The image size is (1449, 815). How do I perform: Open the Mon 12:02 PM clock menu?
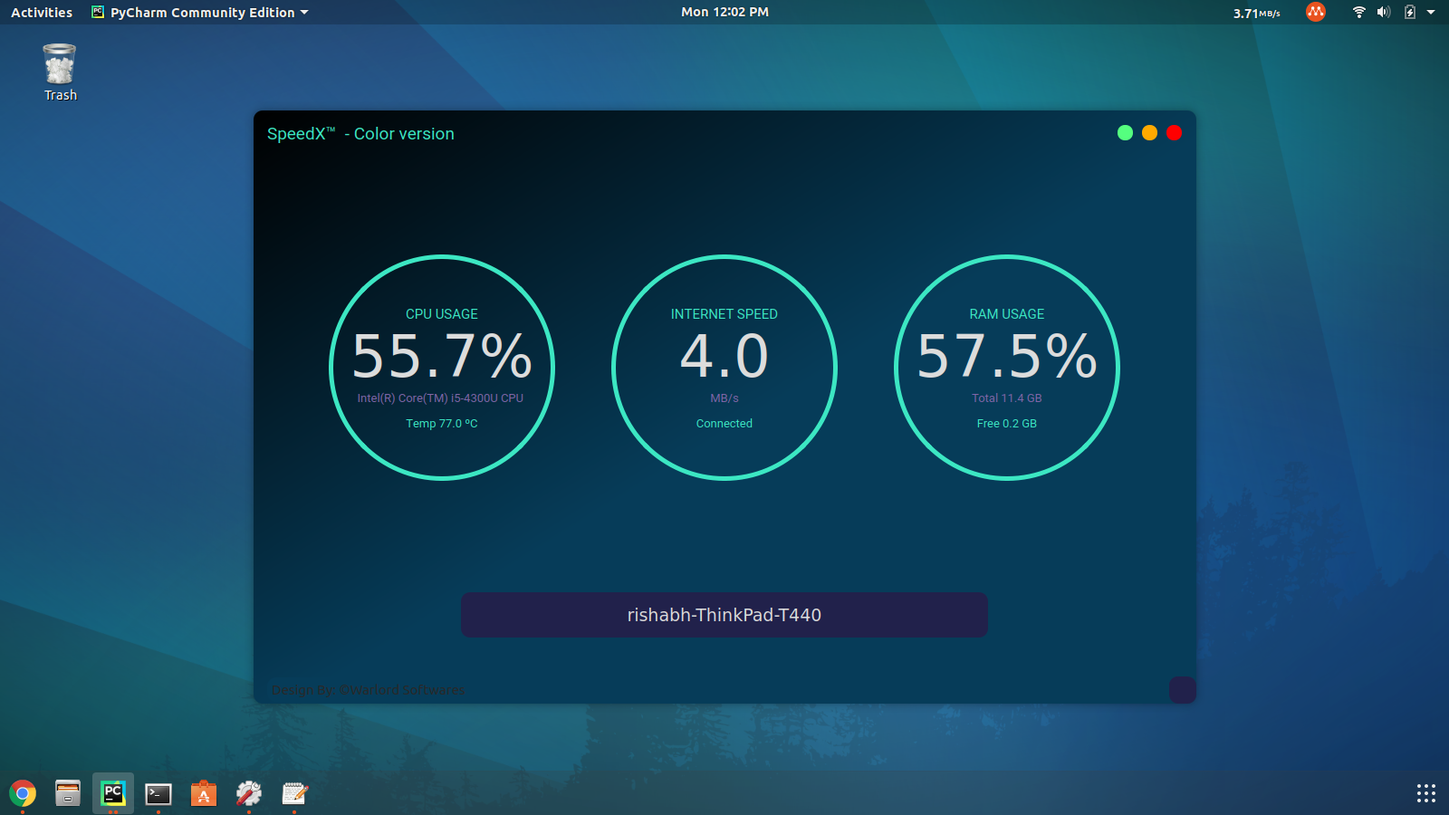(724, 12)
